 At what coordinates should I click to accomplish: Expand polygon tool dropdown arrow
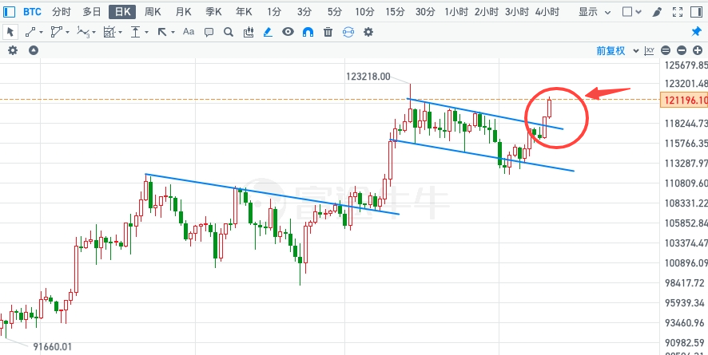[x=67, y=33]
